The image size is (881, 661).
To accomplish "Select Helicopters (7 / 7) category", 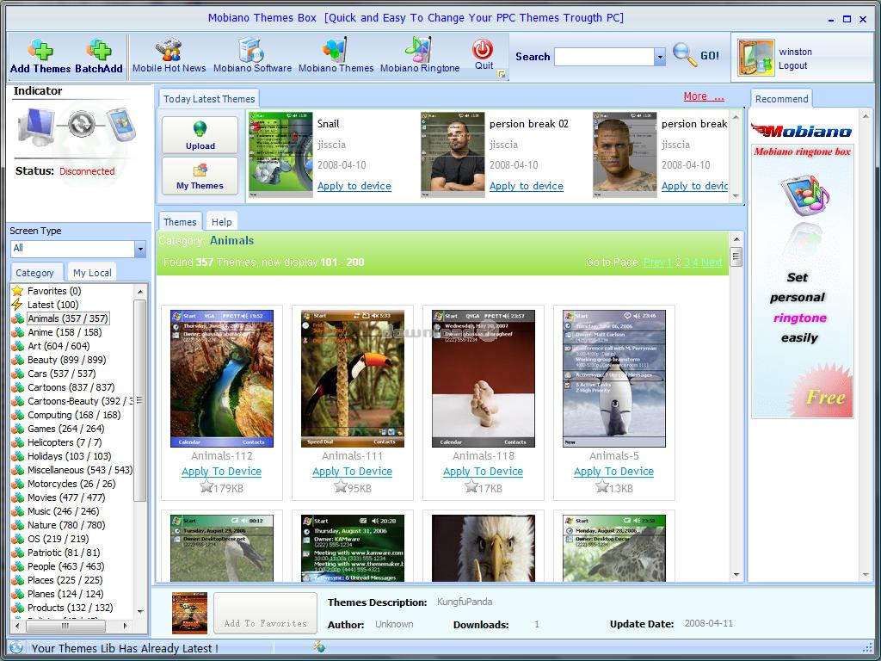I will point(65,442).
